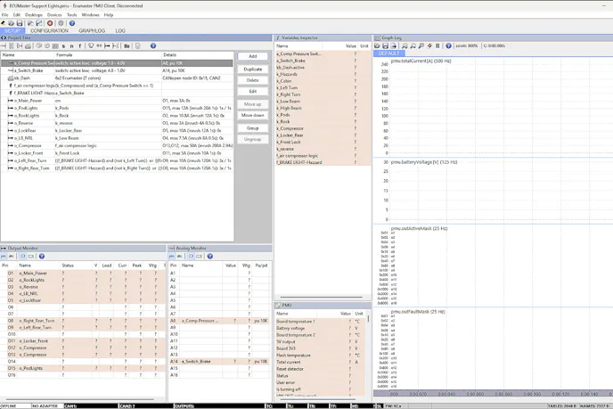Click the help icon in Graph Log toolbar
The image size is (613, 409).
pos(448,45)
